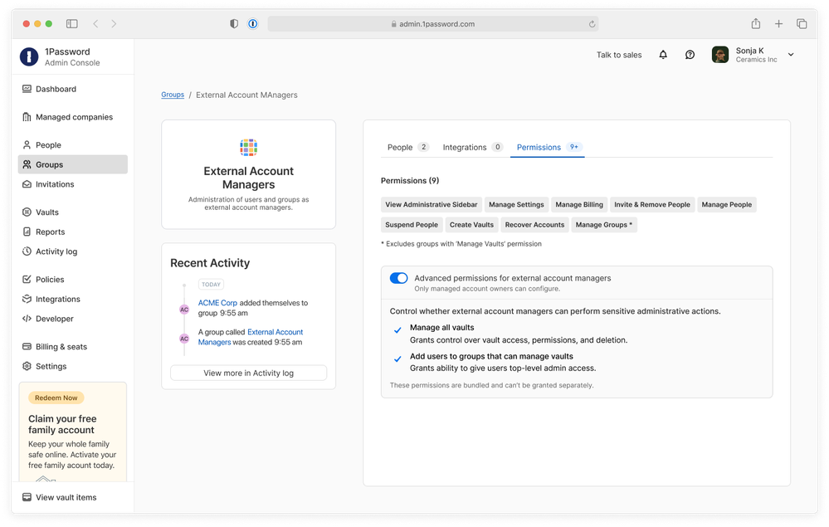Screen dimensions: 829x527
Task: Click View more in Activity log button
Action: (248, 373)
